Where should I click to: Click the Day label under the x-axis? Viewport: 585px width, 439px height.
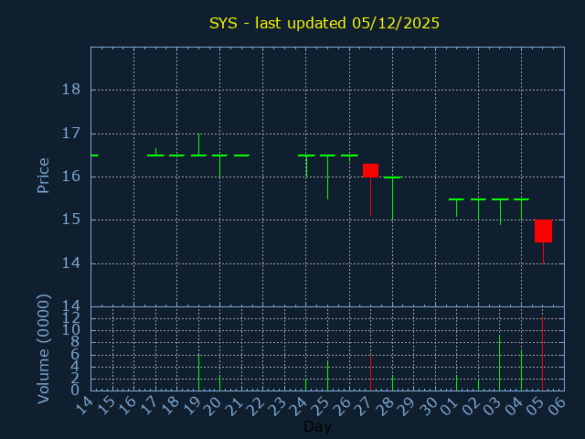317,426
